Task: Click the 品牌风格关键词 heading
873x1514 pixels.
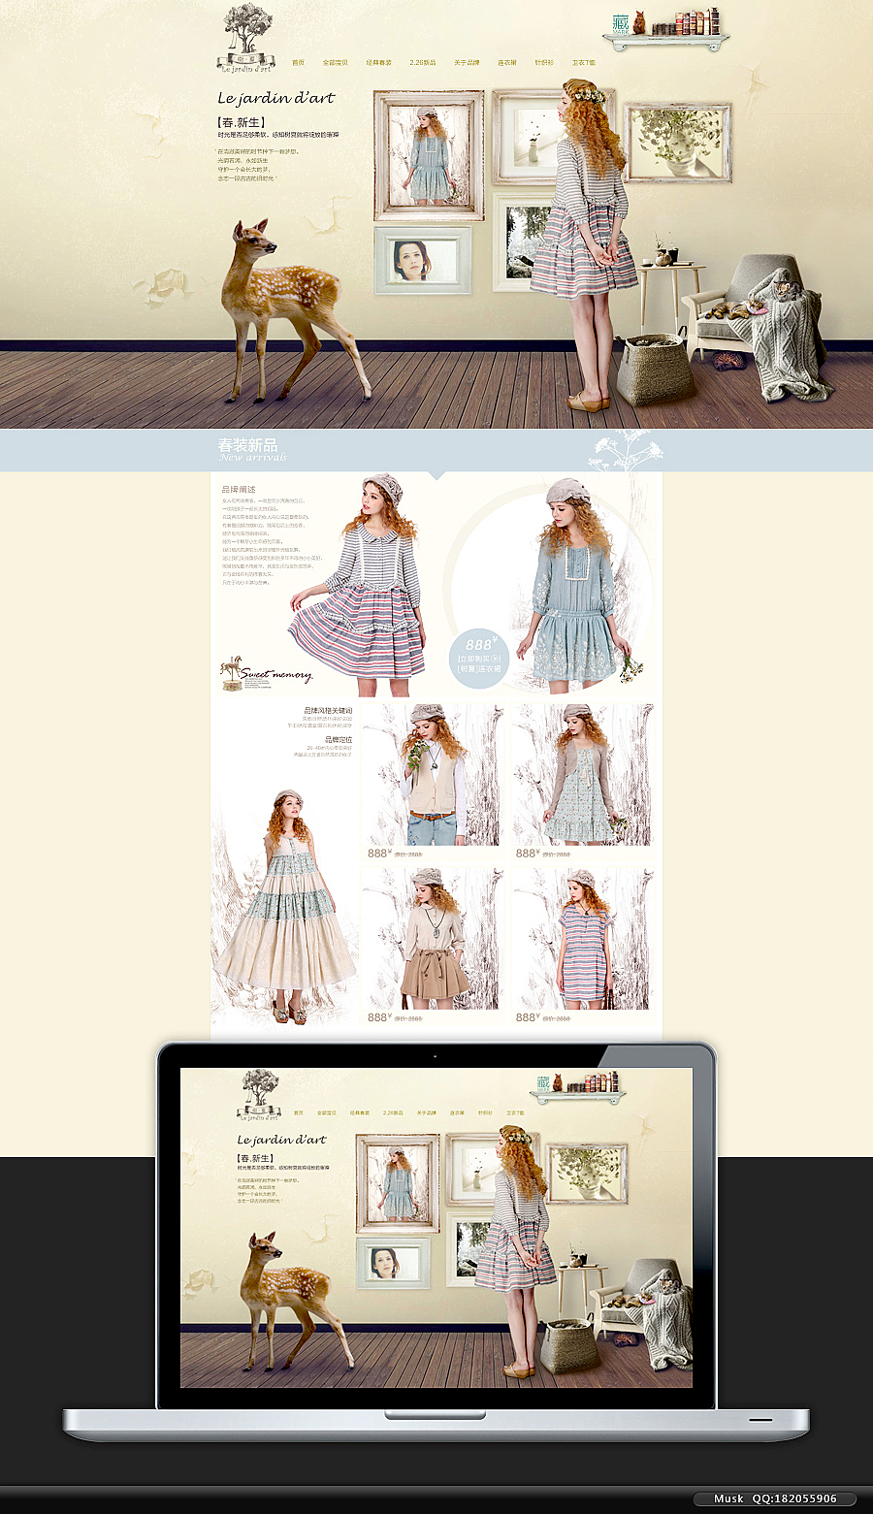Action: [328, 711]
